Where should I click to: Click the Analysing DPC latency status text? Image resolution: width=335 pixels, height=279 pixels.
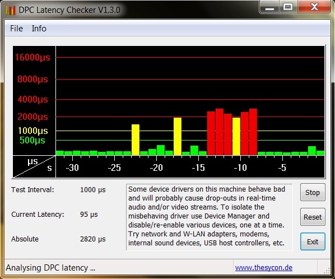click(50, 268)
